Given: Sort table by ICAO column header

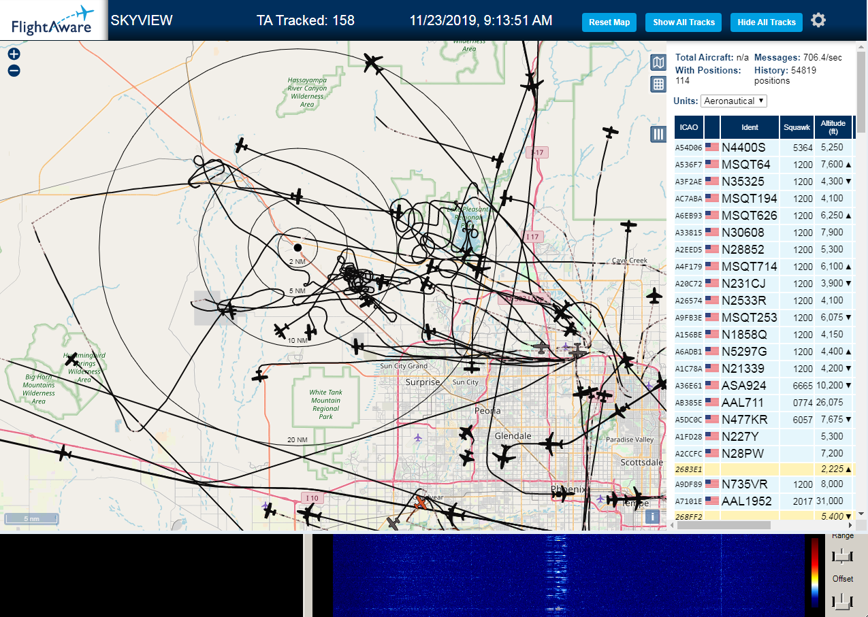Looking at the screenshot, I should [689, 127].
